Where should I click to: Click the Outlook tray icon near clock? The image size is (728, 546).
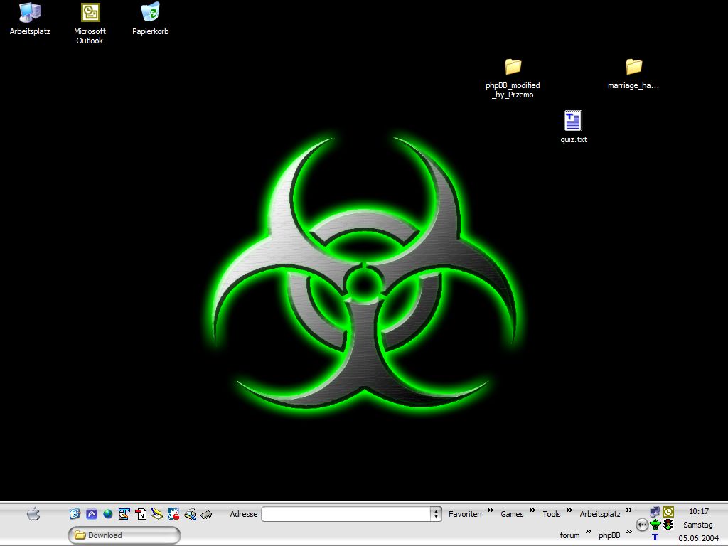click(668, 511)
